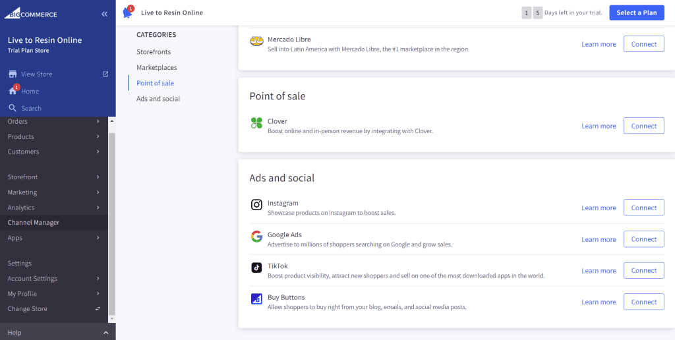Image resolution: width=675 pixels, height=340 pixels.
Task: Expand Account Settings menu
Action: click(98, 279)
